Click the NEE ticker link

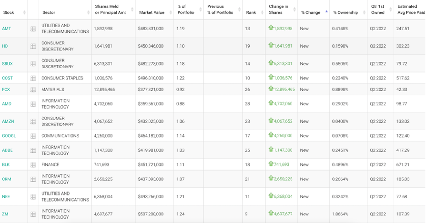(6, 197)
